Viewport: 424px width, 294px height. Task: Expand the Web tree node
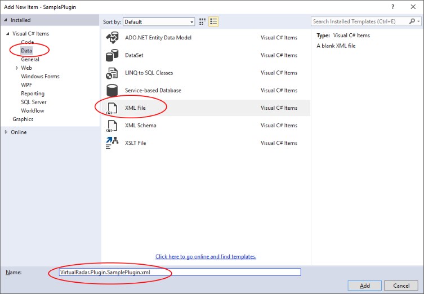pos(16,68)
